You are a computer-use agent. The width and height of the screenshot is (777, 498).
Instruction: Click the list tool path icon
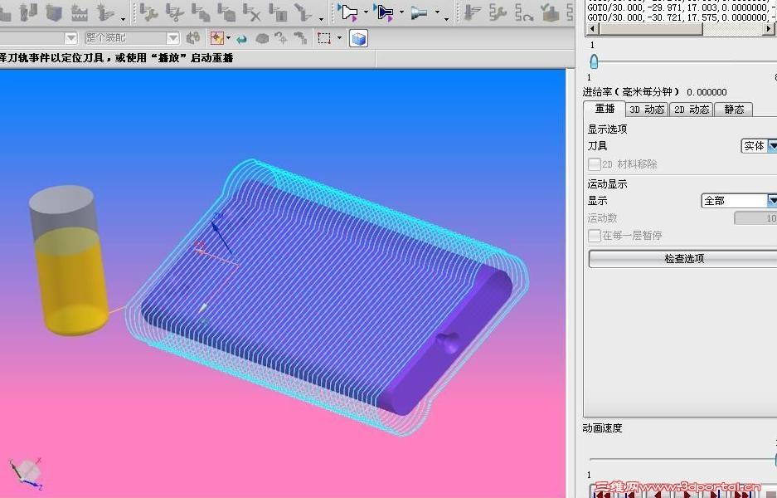472,12
